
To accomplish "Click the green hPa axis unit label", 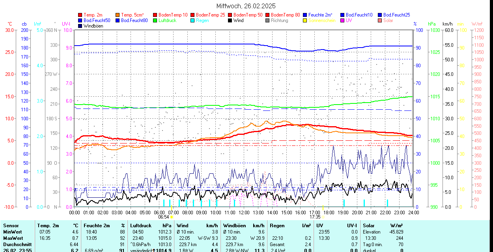I will click(431, 24).
